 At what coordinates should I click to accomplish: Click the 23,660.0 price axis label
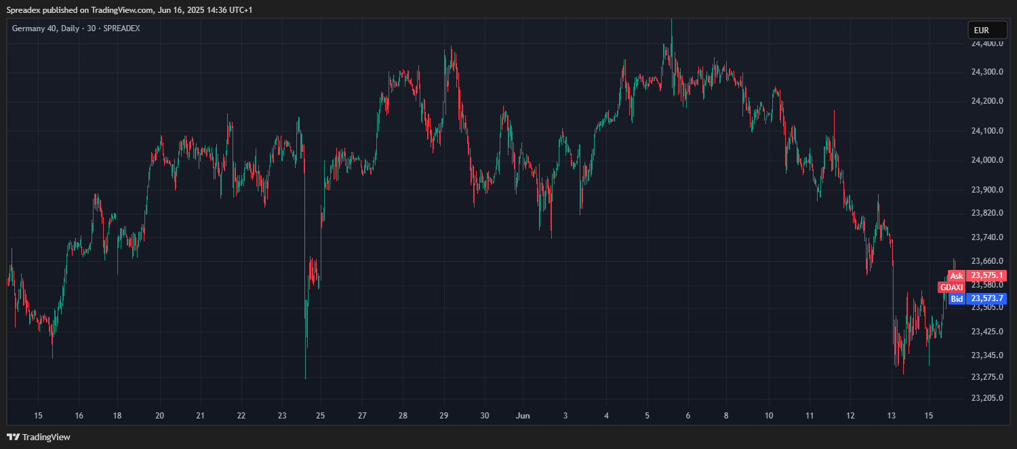987,260
